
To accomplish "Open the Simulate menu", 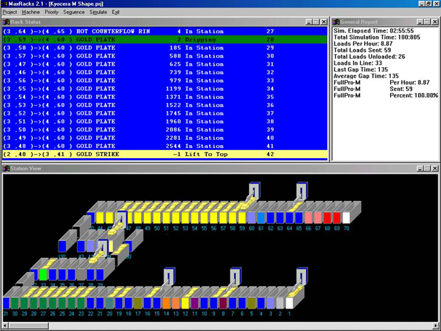I will coord(98,12).
